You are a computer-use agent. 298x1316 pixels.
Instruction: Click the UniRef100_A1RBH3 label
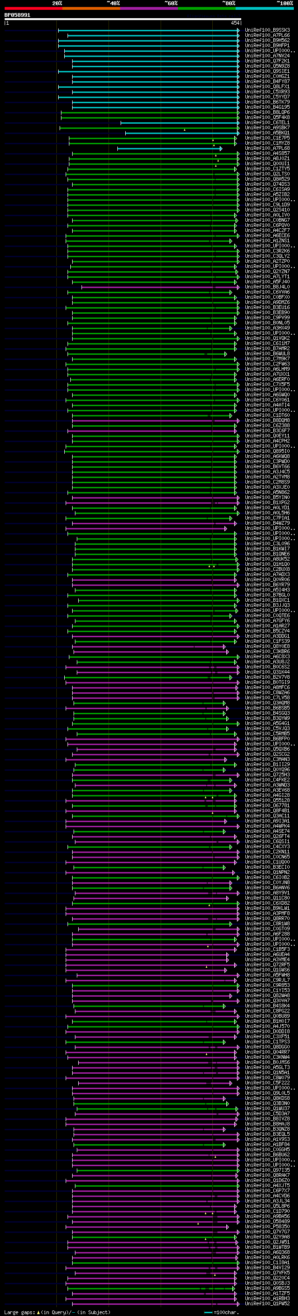[x=267, y=1299]
